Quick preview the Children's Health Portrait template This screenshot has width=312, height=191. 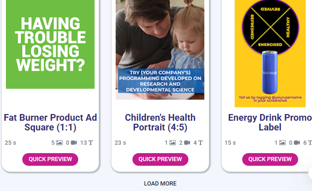tap(160, 159)
